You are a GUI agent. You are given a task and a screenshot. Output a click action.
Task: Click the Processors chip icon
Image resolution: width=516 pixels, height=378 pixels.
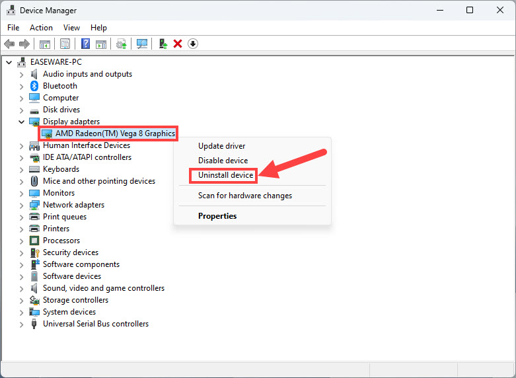click(x=34, y=241)
